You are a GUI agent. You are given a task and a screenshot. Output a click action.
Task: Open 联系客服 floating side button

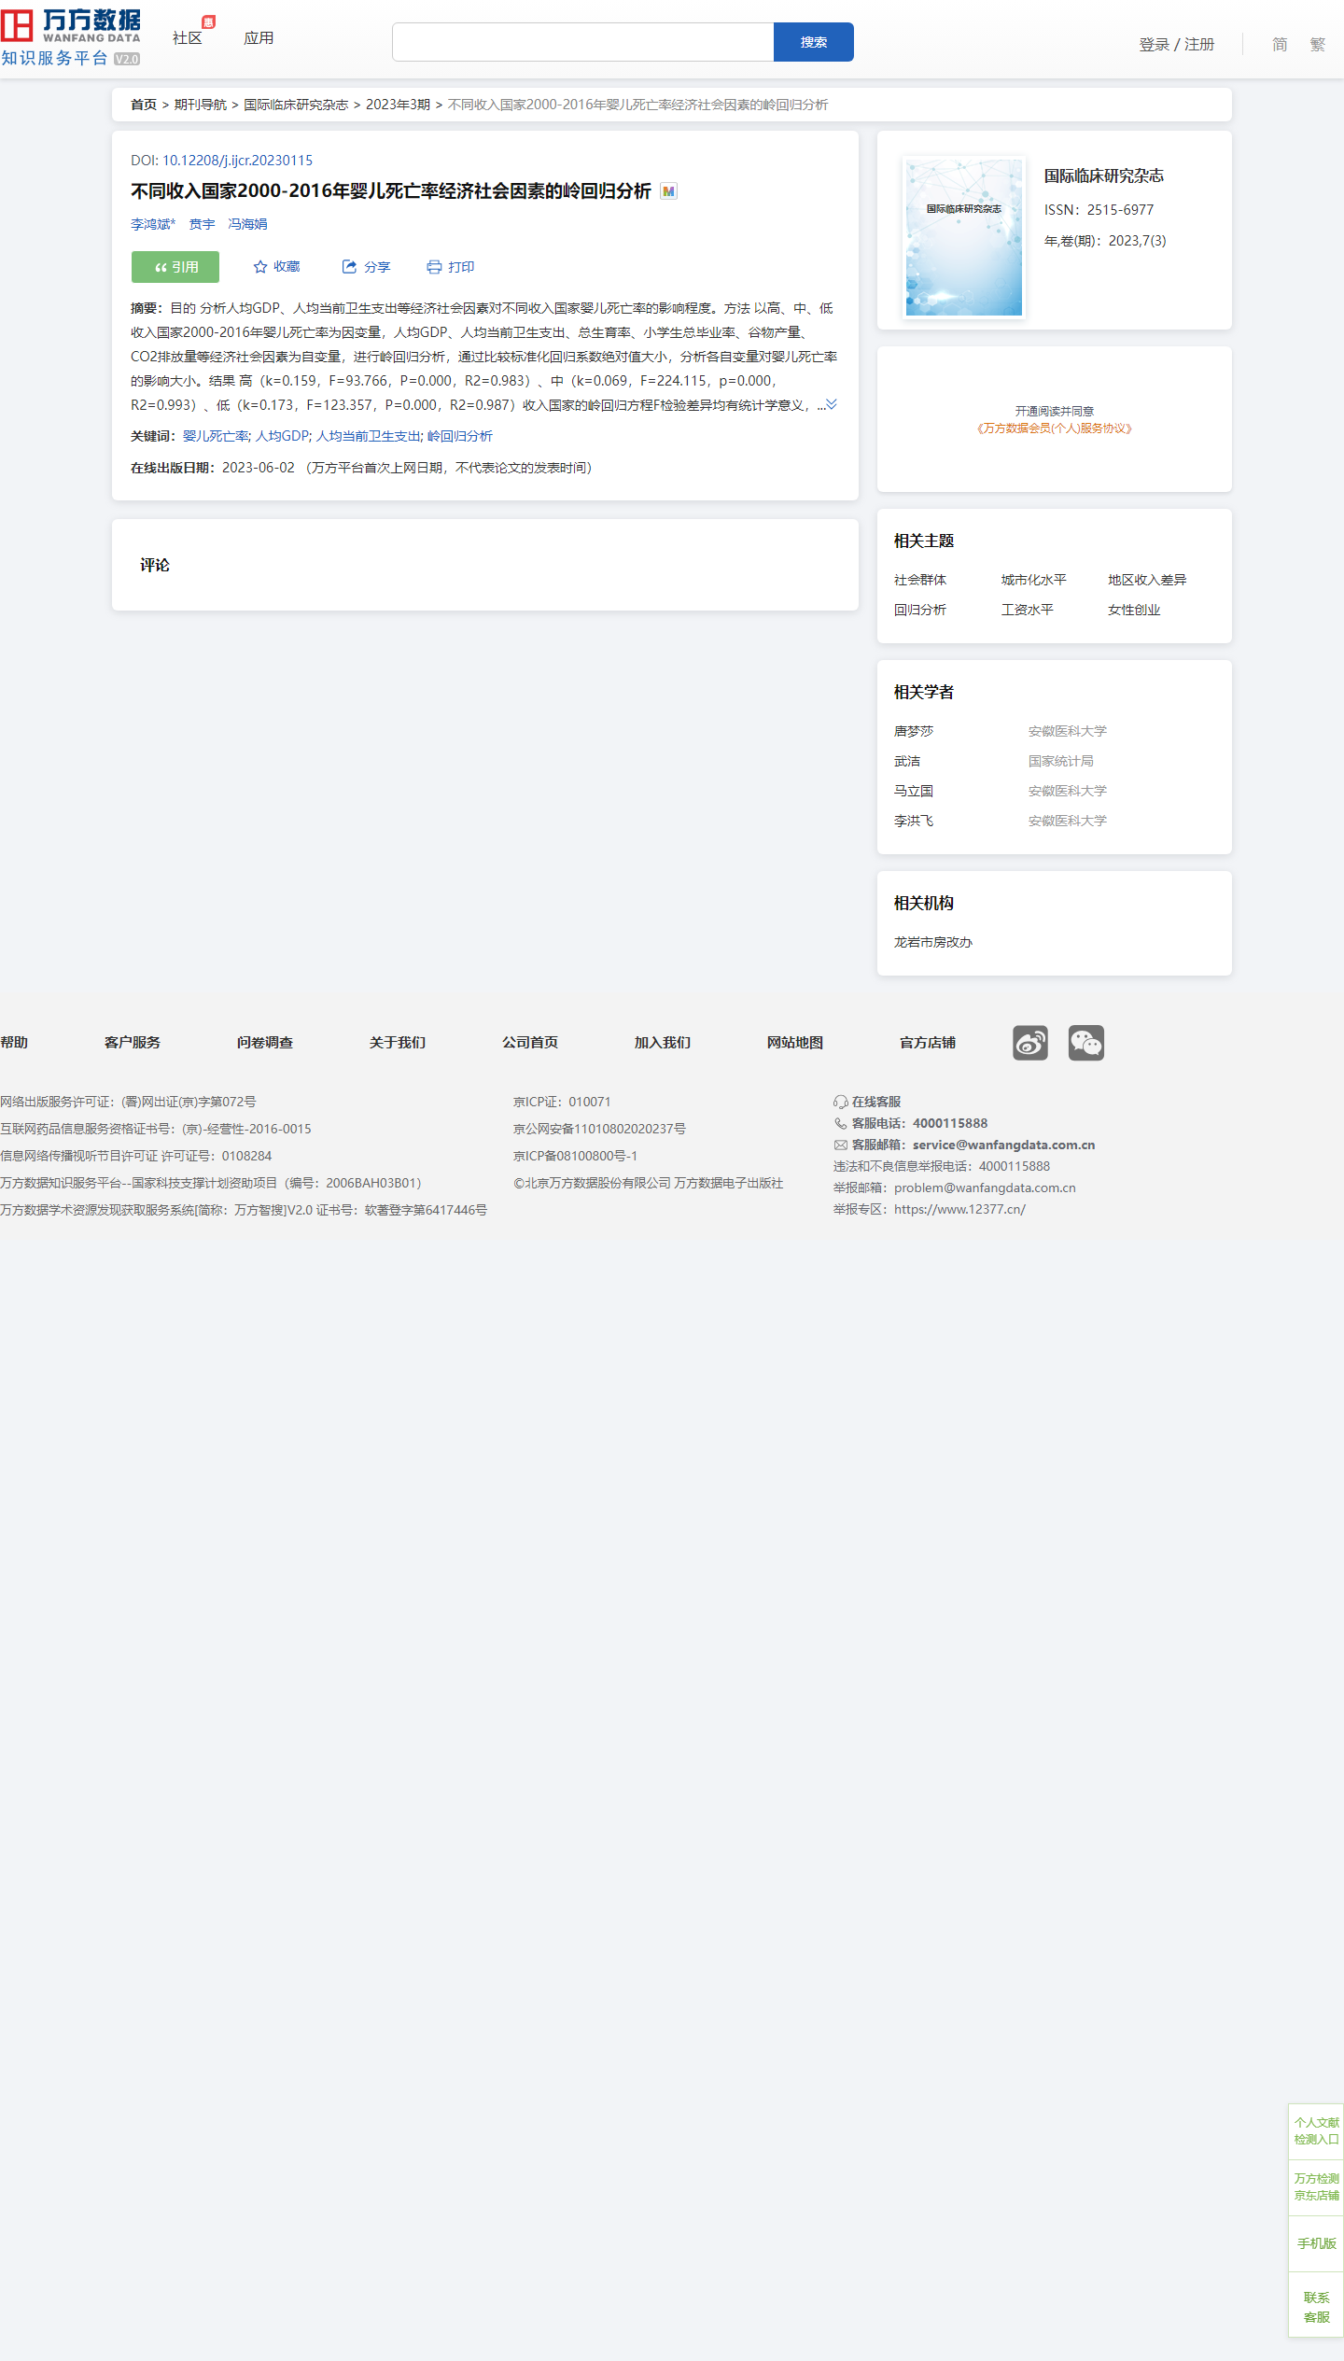click(1316, 2306)
